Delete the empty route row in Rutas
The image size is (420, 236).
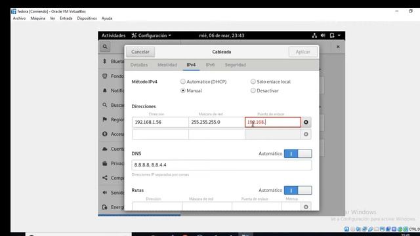pos(306,207)
